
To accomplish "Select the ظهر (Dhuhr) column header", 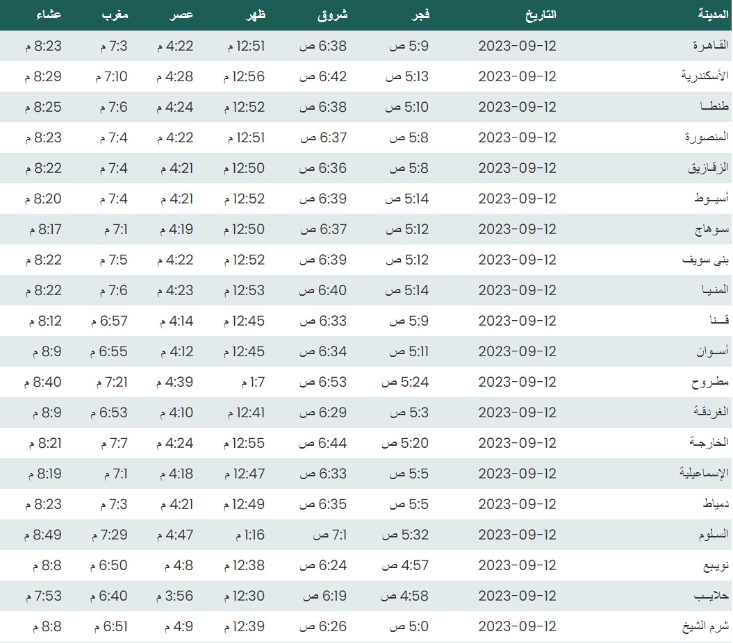I will coord(254,15).
